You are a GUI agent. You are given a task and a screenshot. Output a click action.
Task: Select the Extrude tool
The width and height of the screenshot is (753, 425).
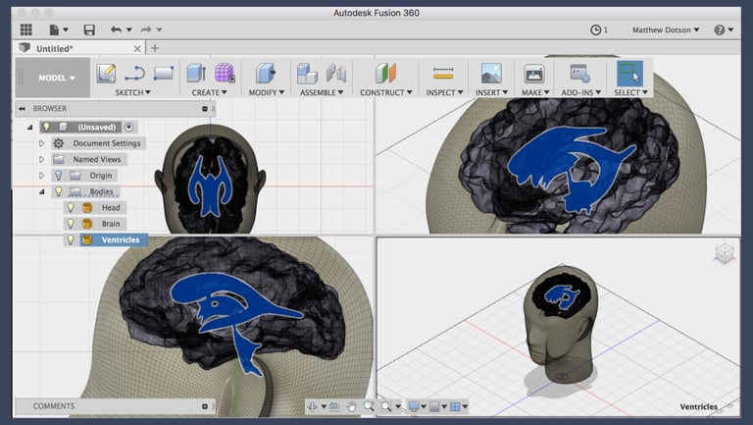coord(196,73)
